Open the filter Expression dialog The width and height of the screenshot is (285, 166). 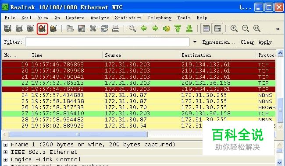pos(219,42)
